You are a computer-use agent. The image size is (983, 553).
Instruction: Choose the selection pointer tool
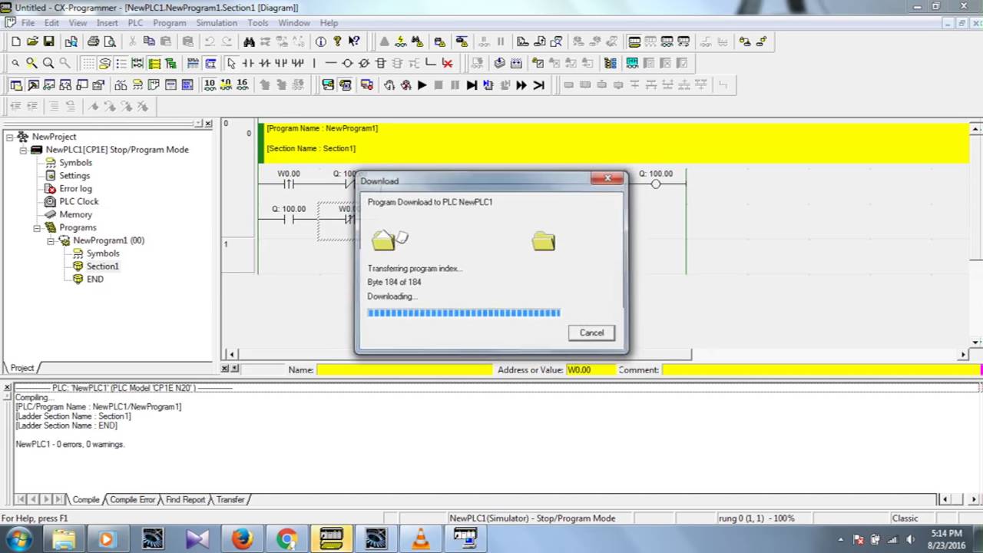click(x=231, y=63)
